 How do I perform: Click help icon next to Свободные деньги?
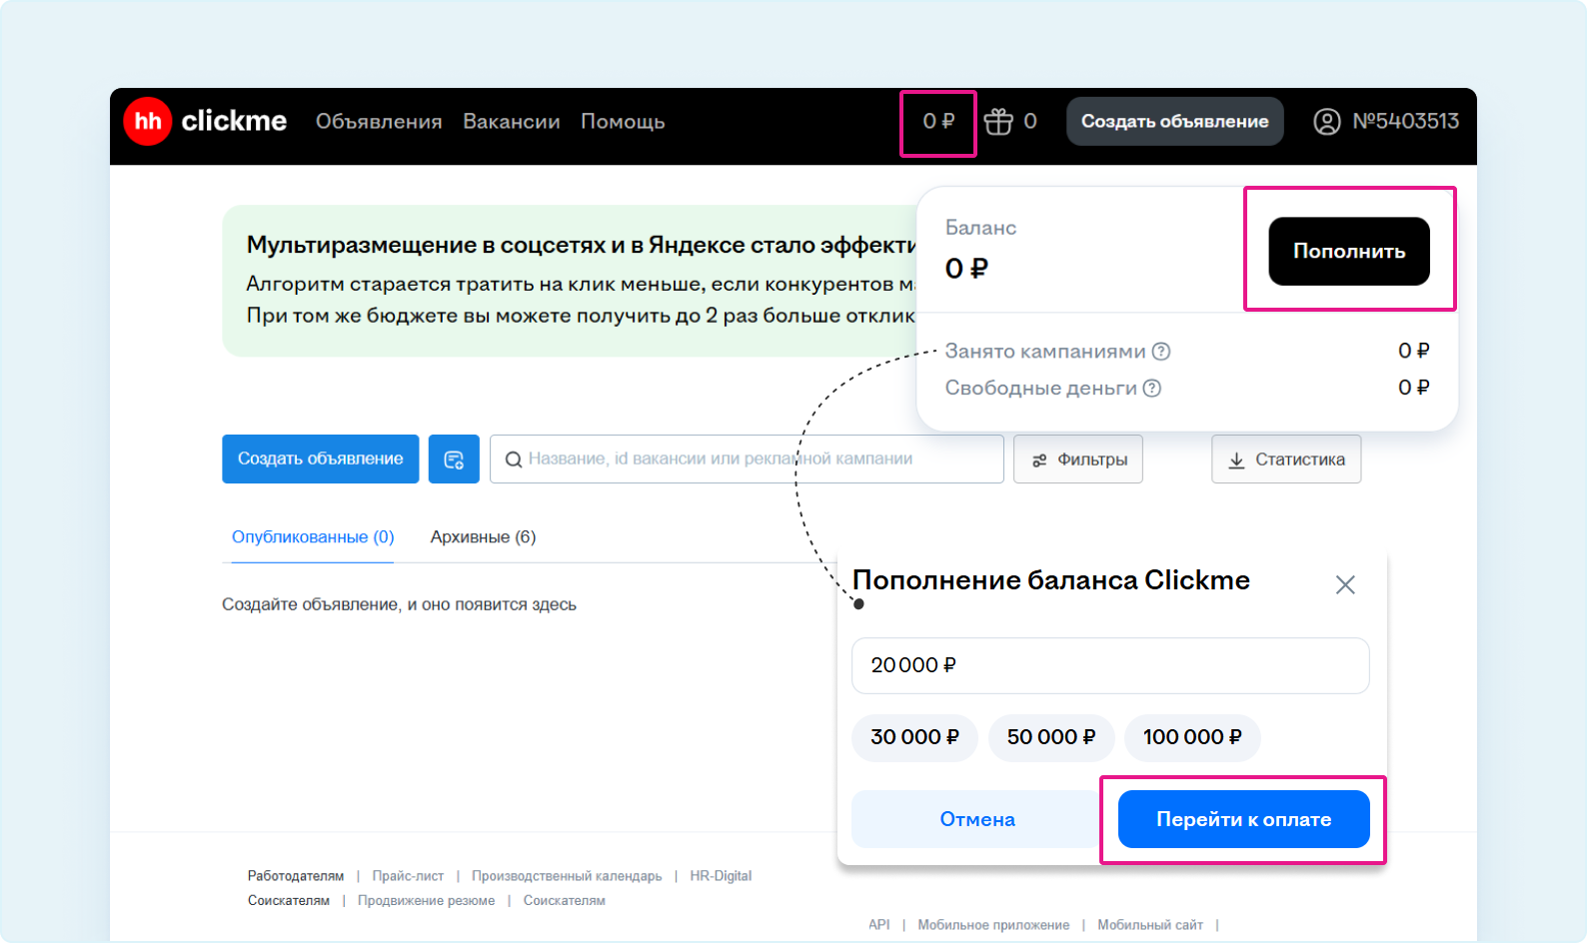(1152, 389)
